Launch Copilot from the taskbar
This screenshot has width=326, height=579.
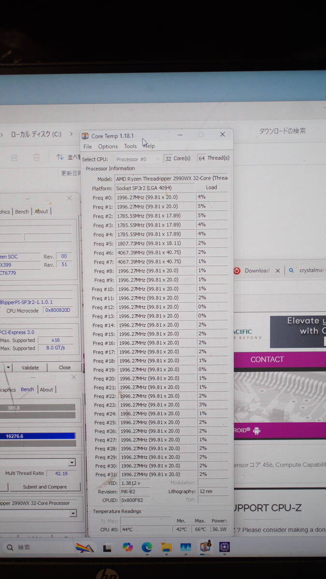(x=128, y=547)
